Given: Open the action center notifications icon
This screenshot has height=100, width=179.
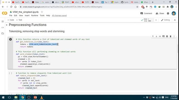Looking at the screenshot, I should tap(163, 97).
